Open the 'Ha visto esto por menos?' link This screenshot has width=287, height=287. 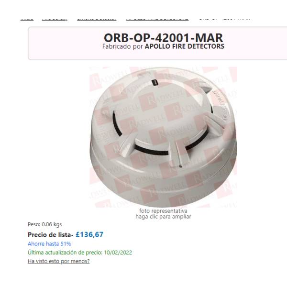point(58,261)
